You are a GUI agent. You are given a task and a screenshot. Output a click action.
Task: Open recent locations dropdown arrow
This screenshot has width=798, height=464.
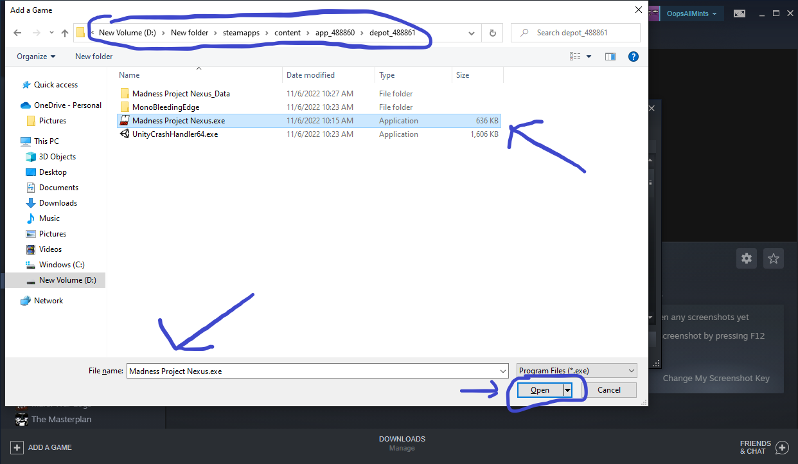[x=52, y=33]
